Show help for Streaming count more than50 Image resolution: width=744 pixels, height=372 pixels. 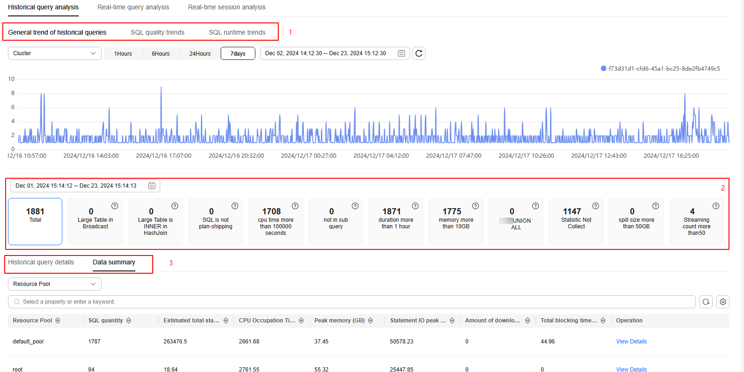pos(716,206)
